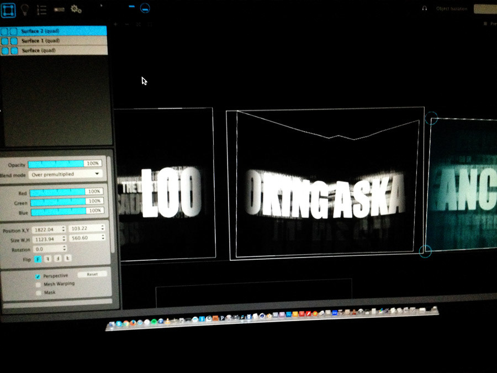Enable the Mesh Warping checkbox
Screen dimensions: 497x373
click(x=38, y=285)
